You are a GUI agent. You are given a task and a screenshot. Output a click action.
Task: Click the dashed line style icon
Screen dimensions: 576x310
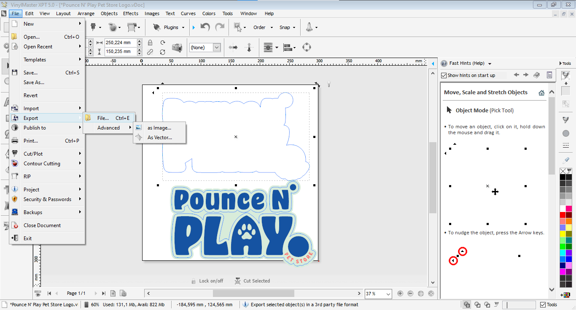click(x=566, y=146)
